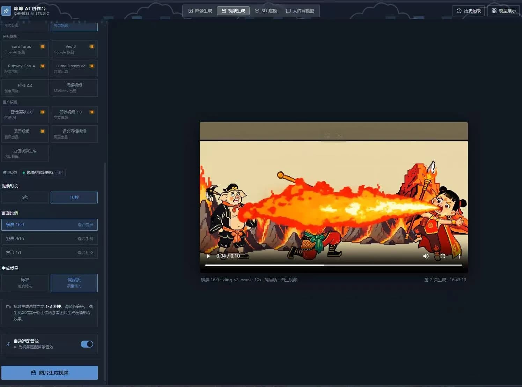Open 历史记录 history
Image resolution: width=522 pixels, height=387 pixels.
point(469,11)
